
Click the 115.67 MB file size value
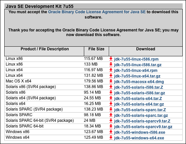pos(93,59)
